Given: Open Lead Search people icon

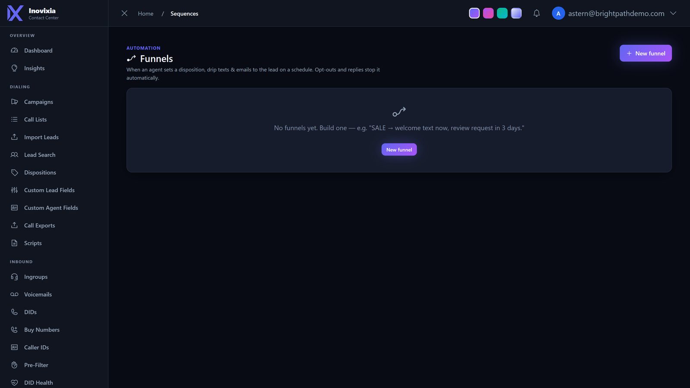Looking at the screenshot, I should 14,155.
